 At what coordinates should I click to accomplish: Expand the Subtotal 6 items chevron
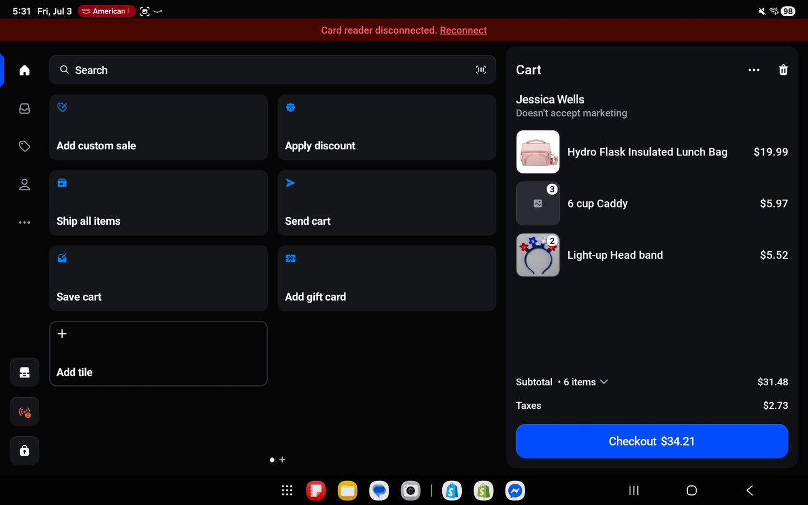pyautogui.click(x=604, y=382)
